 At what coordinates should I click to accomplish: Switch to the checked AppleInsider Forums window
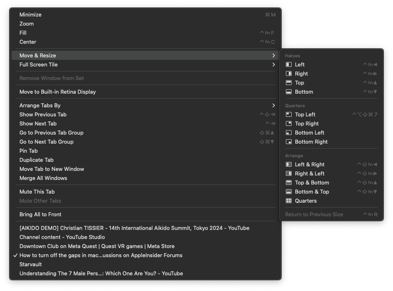click(101, 255)
